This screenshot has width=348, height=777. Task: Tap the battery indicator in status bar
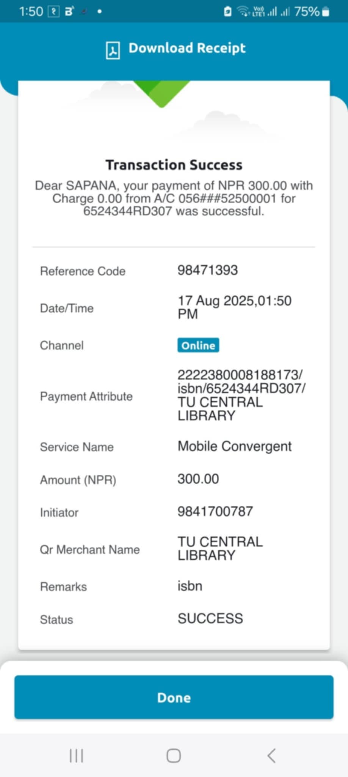326,12
